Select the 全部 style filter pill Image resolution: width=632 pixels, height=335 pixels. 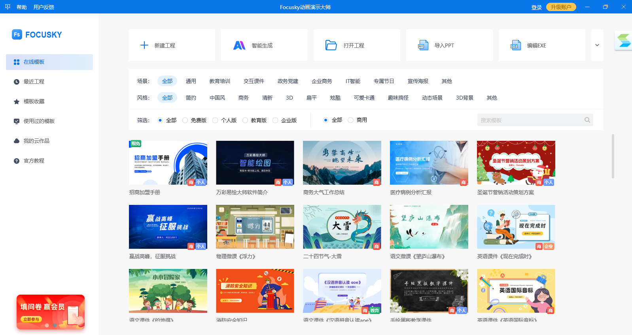pos(167,98)
